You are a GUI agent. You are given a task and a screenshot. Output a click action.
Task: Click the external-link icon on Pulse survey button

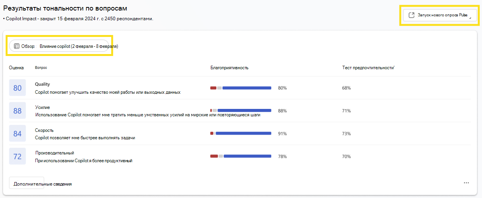[411, 15]
